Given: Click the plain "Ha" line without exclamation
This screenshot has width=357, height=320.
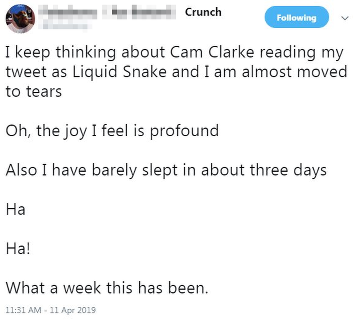Looking at the screenshot, I should coord(15,210).
